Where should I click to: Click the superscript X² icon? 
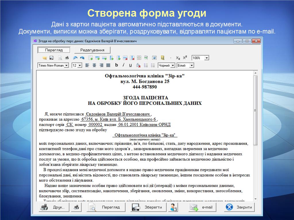(185, 58)
